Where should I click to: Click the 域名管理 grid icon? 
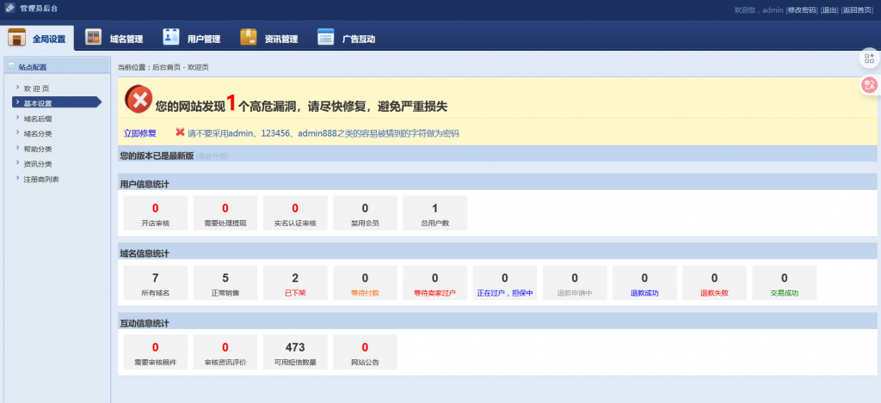(x=93, y=37)
